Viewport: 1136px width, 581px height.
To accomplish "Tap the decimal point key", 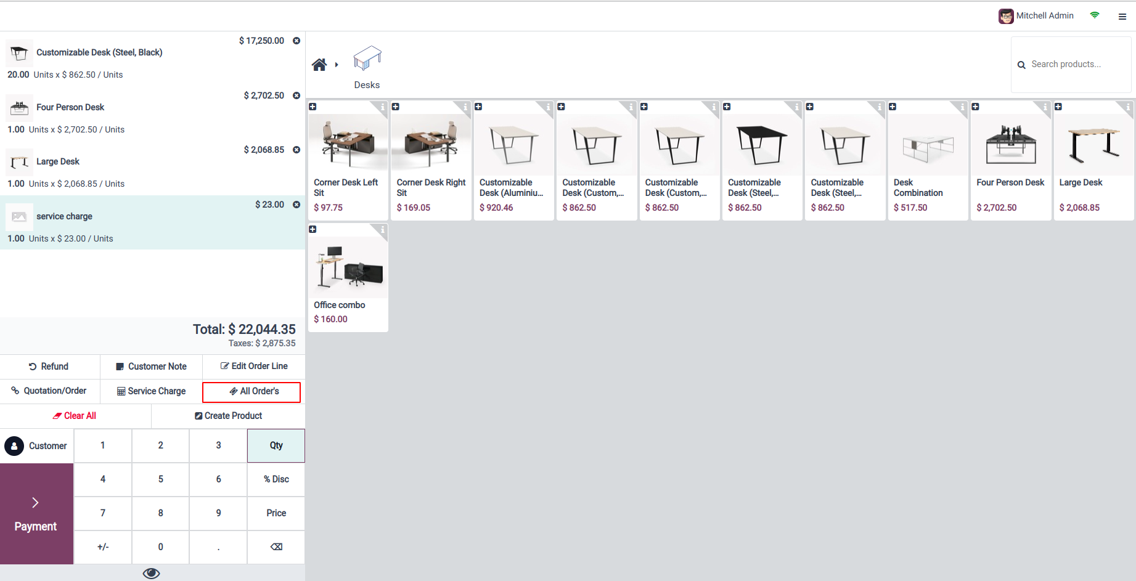I will coord(218,547).
